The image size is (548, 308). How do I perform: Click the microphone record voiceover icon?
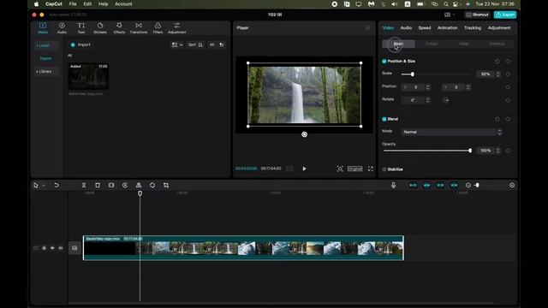(x=394, y=186)
